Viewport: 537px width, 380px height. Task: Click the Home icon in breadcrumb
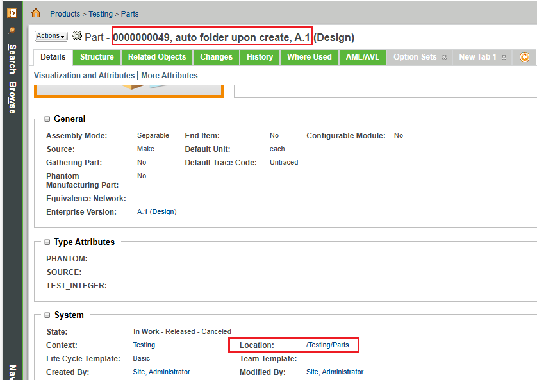(x=36, y=13)
